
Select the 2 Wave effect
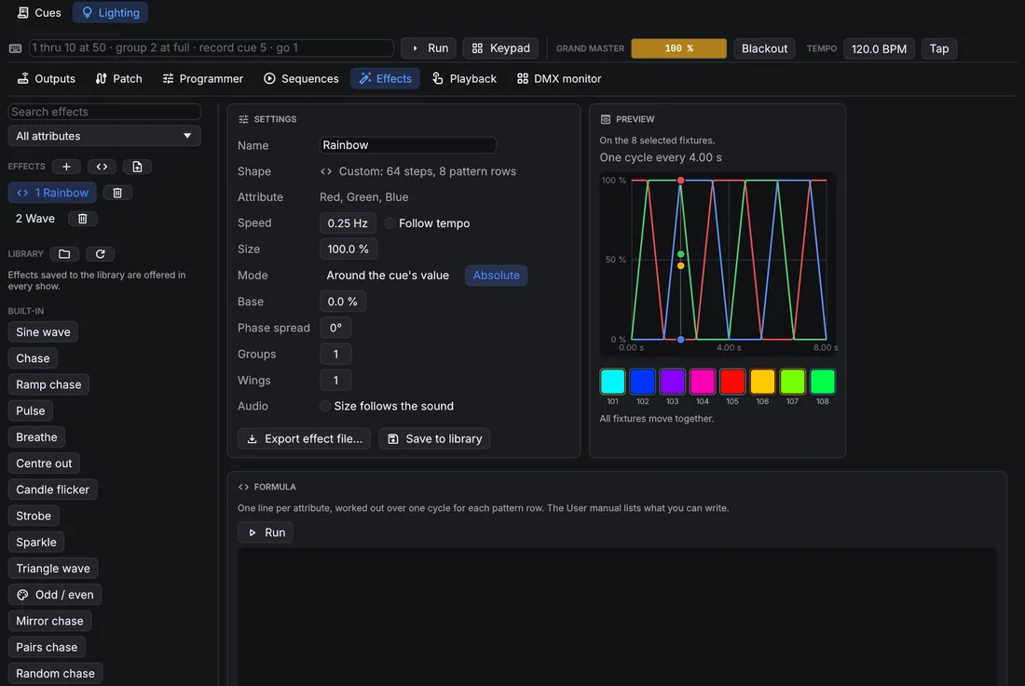(x=35, y=219)
